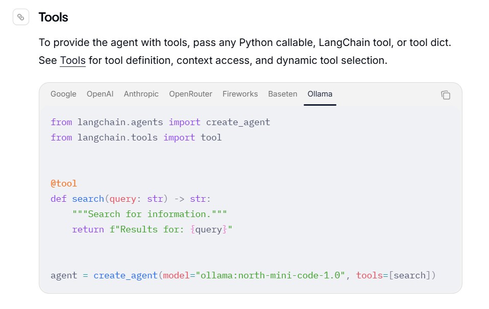Click the 'agent' variable name
489x309 pixels.
[x=64, y=275]
